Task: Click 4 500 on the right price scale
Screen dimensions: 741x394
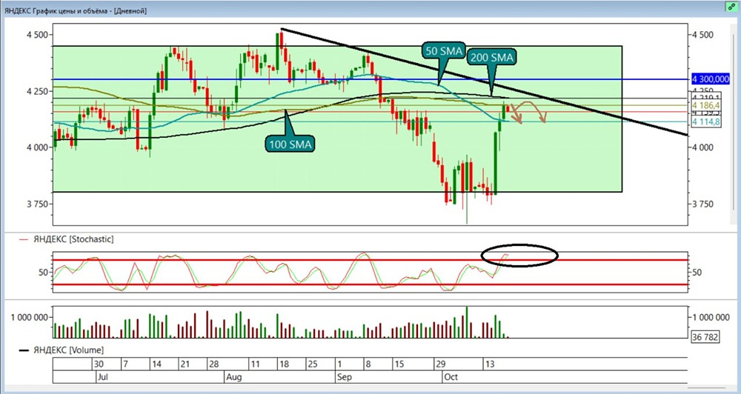Action: pos(701,35)
